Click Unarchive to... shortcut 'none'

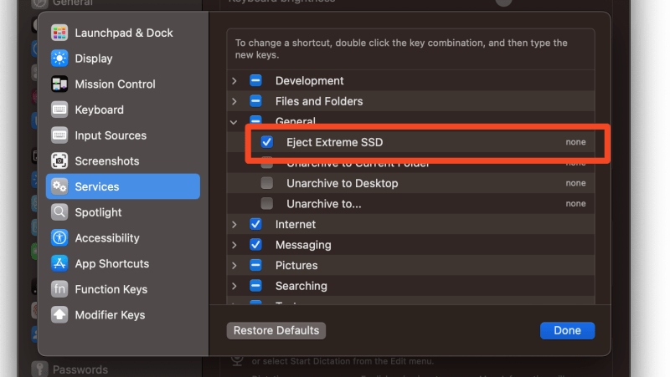coord(575,203)
